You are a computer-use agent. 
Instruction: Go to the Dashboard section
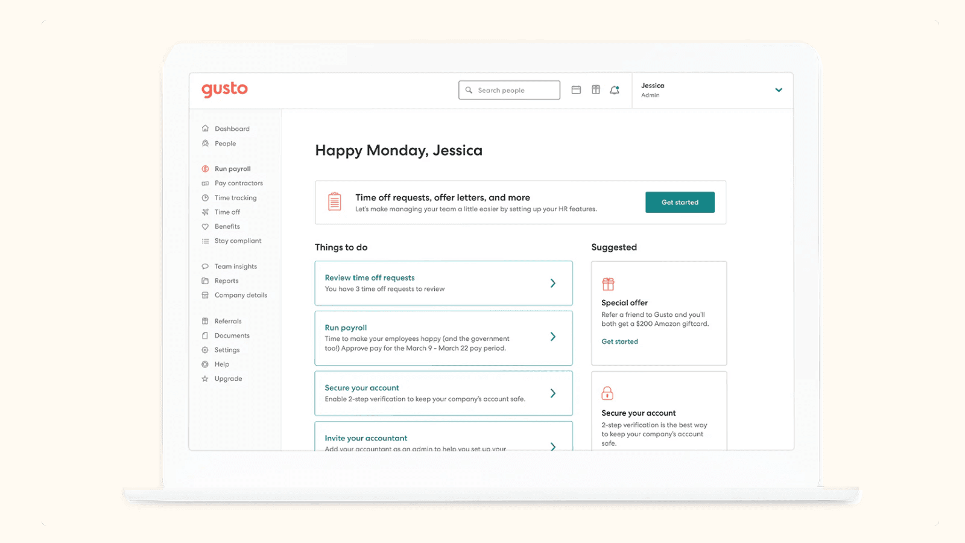232,128
